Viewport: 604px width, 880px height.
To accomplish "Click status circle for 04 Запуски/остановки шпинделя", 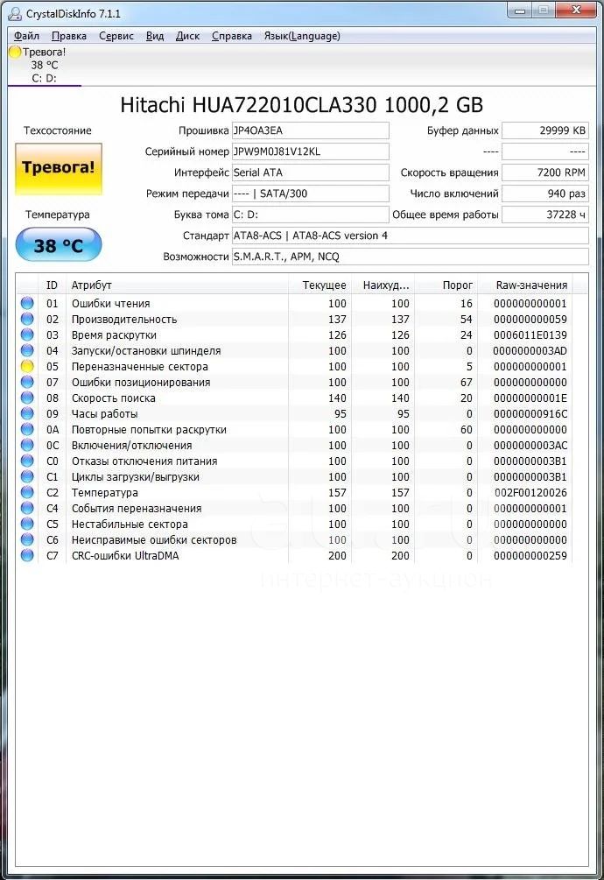I will coord(27,350).
